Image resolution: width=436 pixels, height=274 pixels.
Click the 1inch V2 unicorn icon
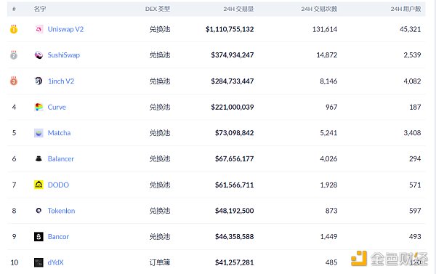[x=39, y=81]
